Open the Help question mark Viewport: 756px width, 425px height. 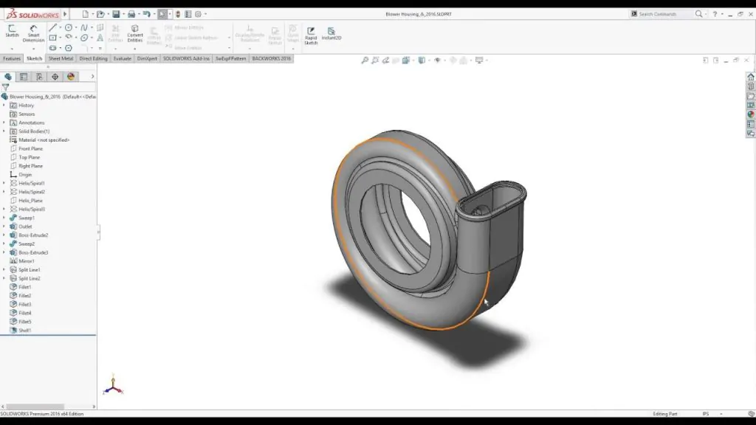coord(715,14)
